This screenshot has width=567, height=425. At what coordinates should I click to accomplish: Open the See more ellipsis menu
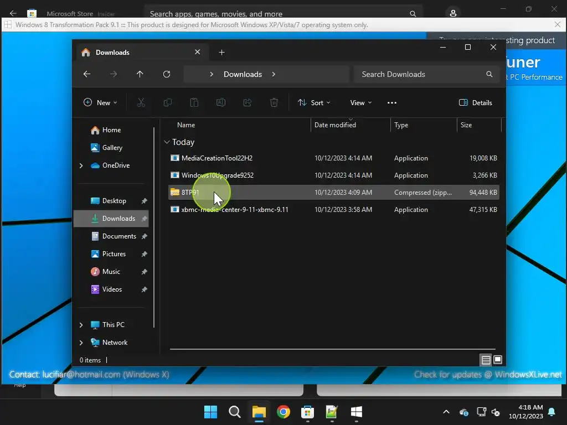click(392, 102)
